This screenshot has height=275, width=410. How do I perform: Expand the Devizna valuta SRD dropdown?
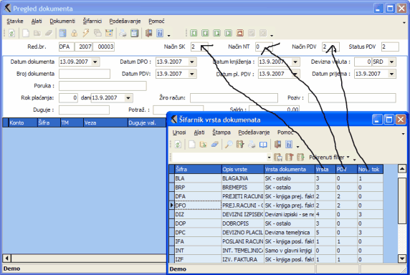391,62
